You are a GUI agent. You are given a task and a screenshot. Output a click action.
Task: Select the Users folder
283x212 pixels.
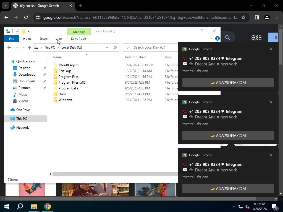[62, 94]
